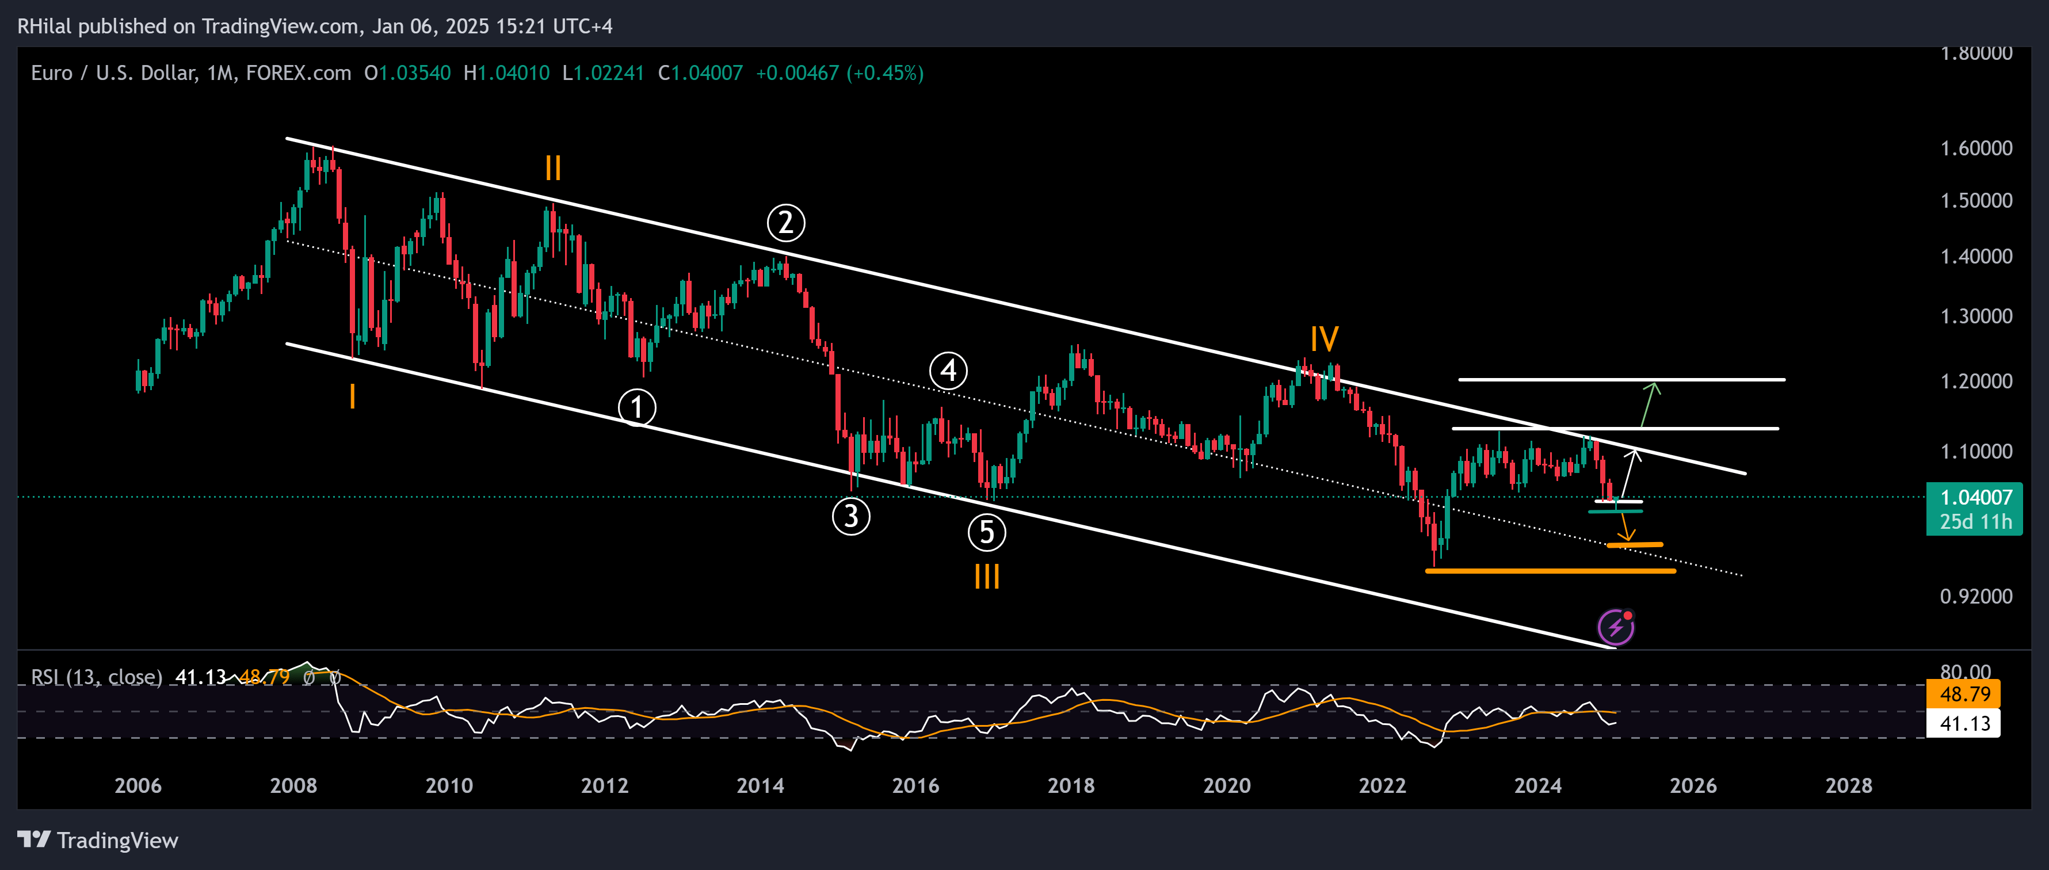
Task: Click the RSI value 41.13 in legend
Action: point(200,677)
